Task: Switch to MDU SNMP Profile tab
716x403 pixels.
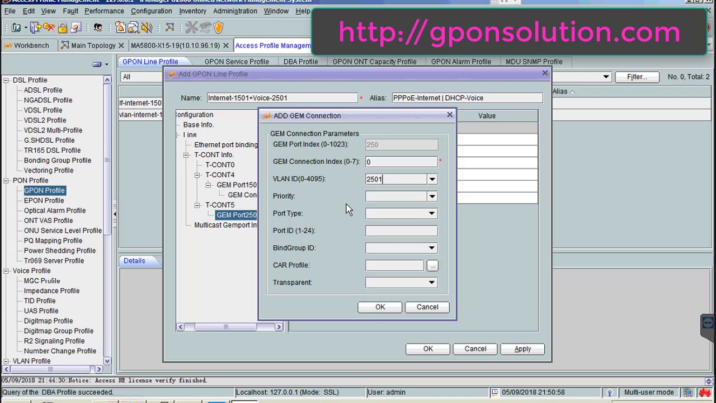Action: click(534, 62)
